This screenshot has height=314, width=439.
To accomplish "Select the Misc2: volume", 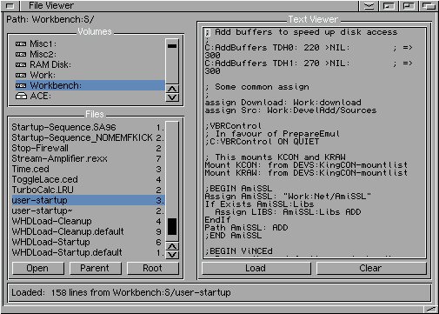I will click(90, 55).
